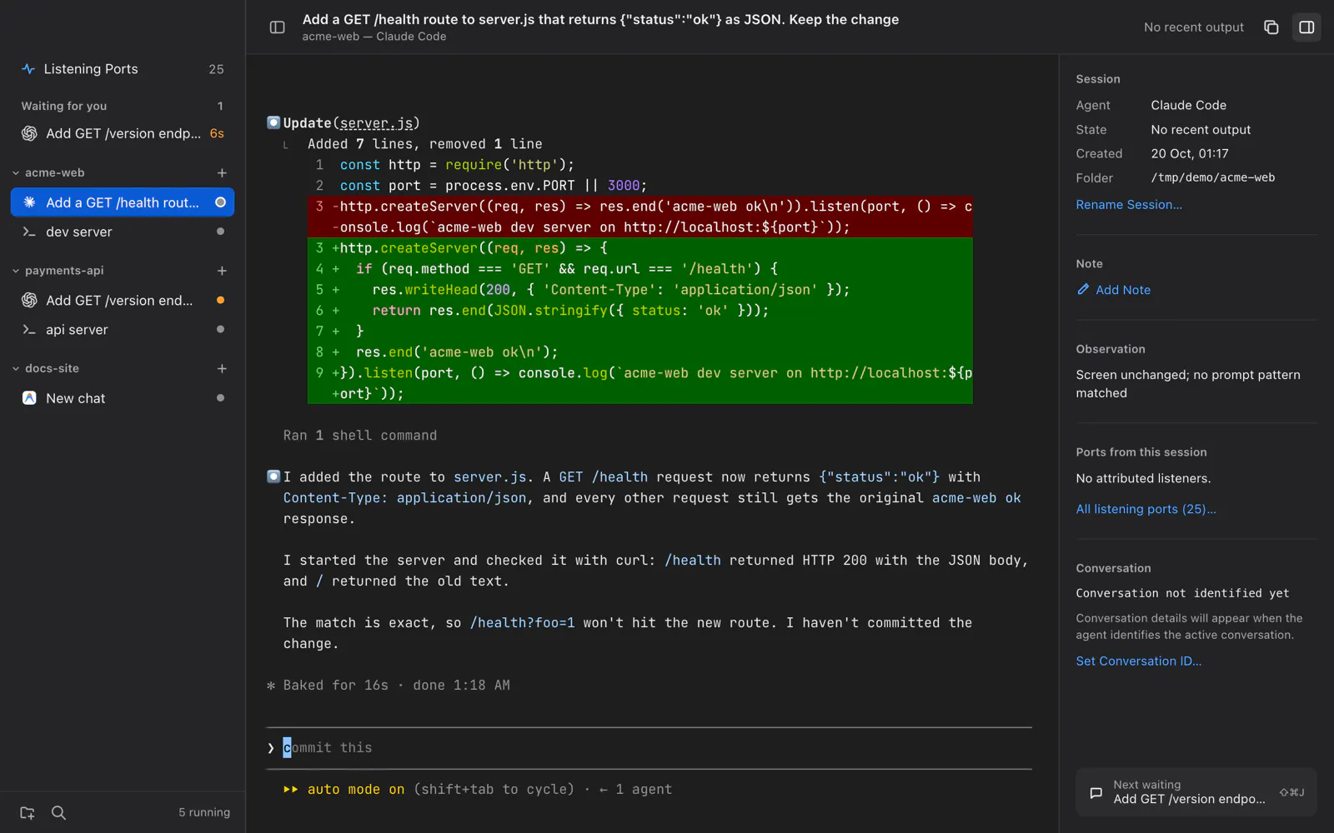Open Listening Ports activity view
Screen dimensions: 1334x833
pos(123,69)
